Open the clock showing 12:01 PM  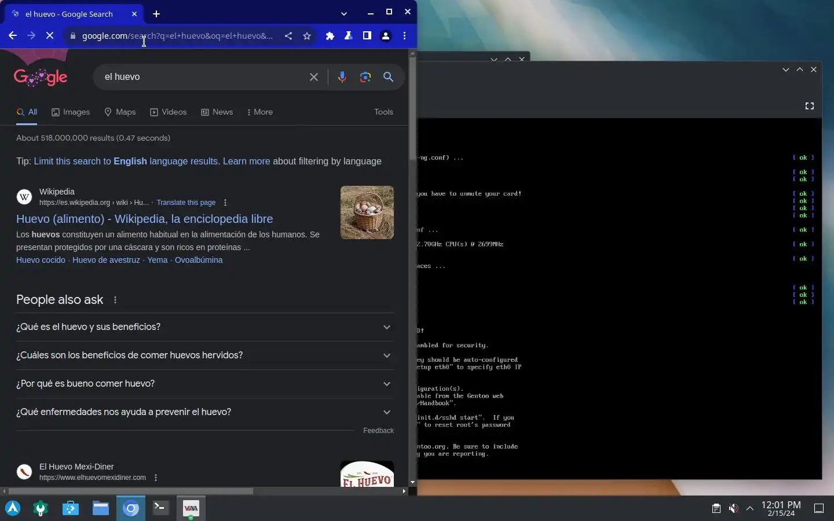781,509
